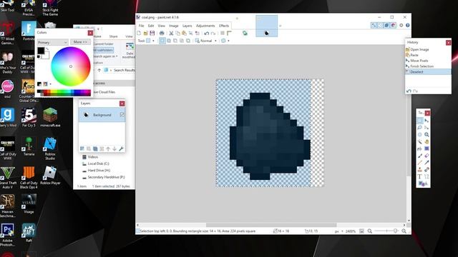Select the Ellipse Select tool

coord(420,134)
